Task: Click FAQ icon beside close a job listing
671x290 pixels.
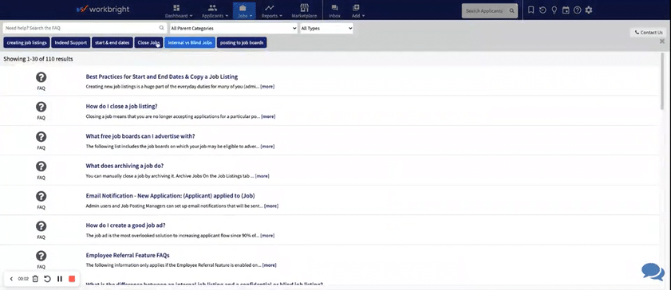Action: [41, 107]
